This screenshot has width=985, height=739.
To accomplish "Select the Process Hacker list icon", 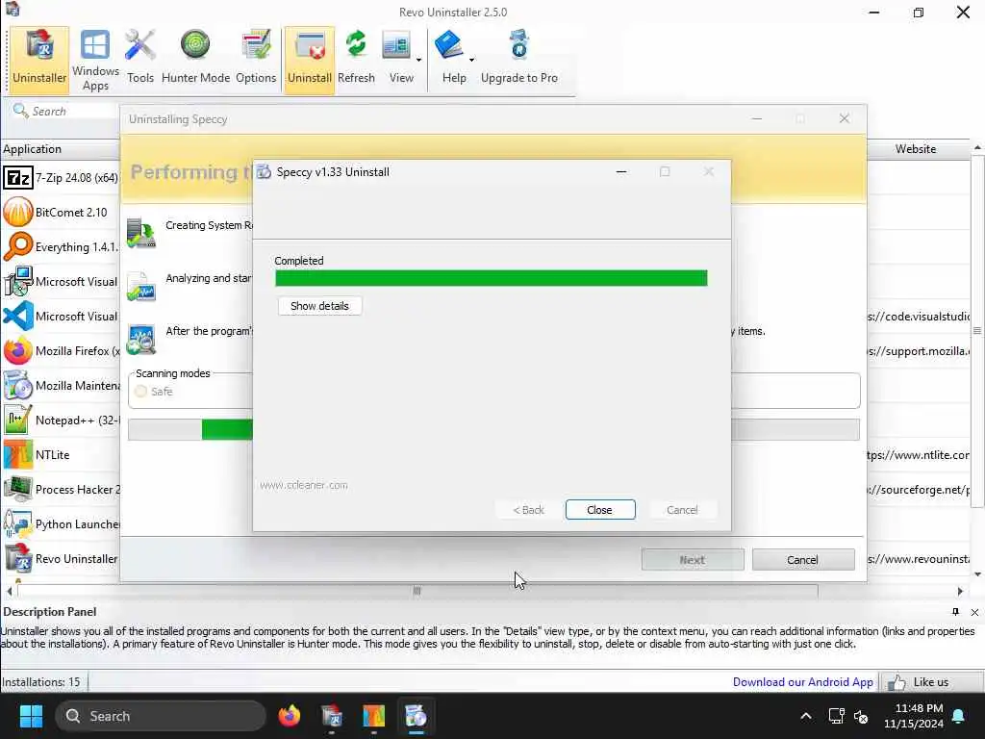I will click(x=17, y=489).
